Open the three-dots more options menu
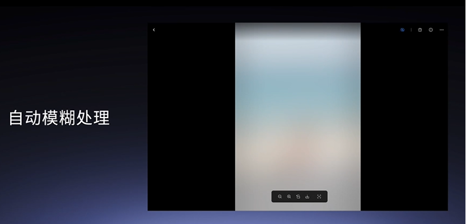 point(441,30)
